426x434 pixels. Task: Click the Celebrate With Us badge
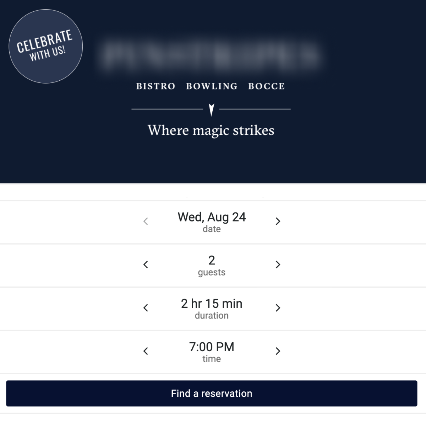45,46
